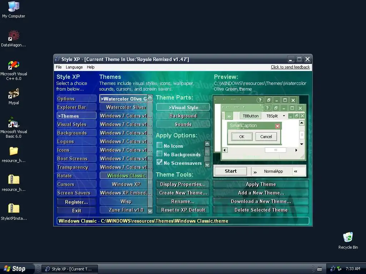Viewport: 366px width, 274px height.
Task: Open the File menu
Action: tap(59, 67)
